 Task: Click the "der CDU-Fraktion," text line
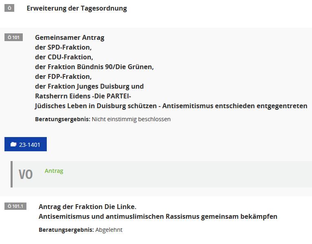(x=64, y=57)
